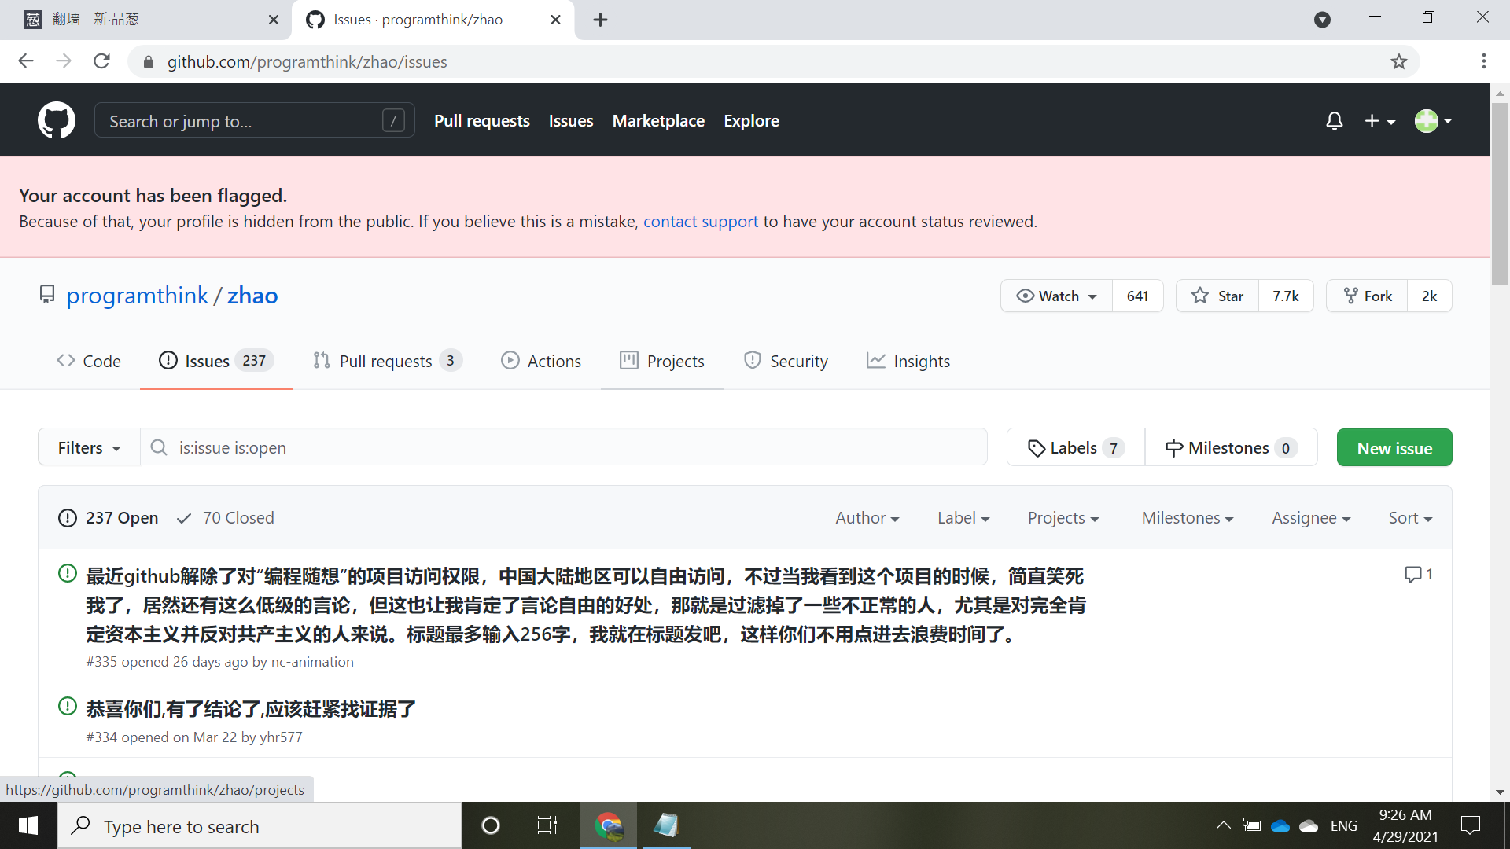Follow the contact support link

tap(700, 222)
